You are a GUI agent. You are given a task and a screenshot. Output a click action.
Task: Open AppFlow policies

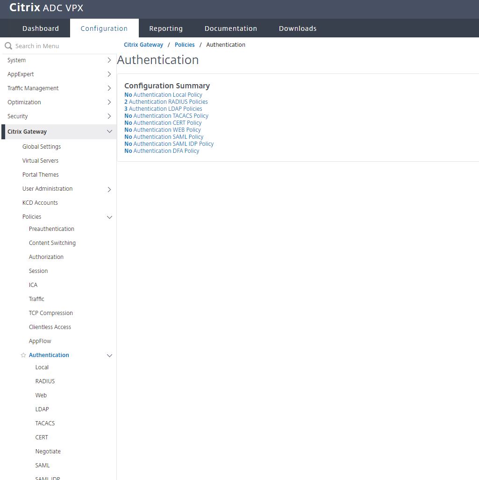(x=40, y=341)
